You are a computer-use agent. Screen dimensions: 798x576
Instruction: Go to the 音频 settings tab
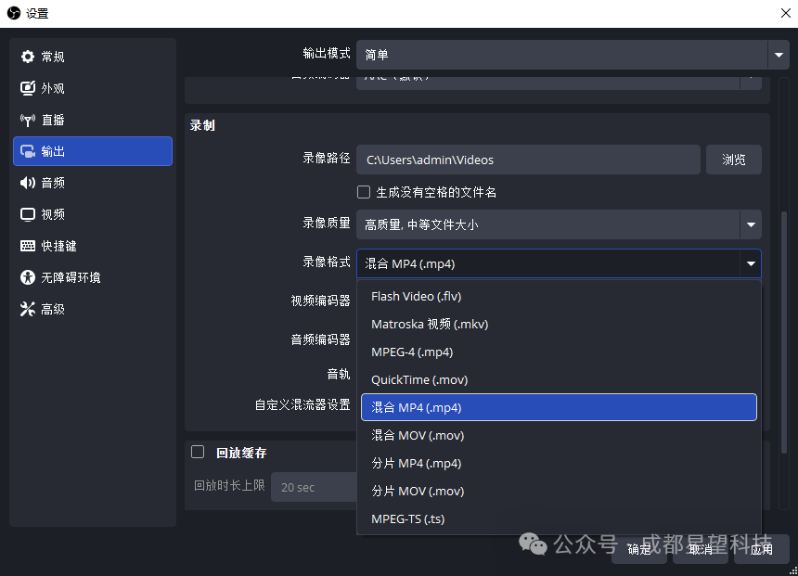pyautogui.click(x=93, y=183)
